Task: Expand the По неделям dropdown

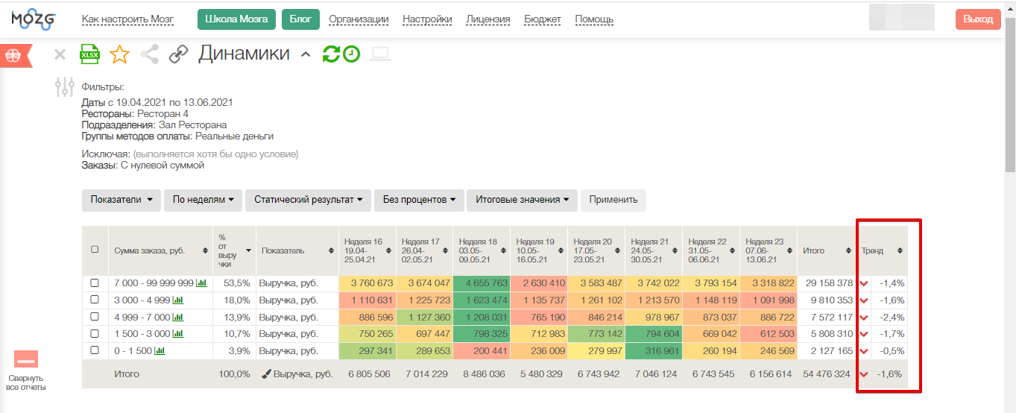Action: [203, 200]
